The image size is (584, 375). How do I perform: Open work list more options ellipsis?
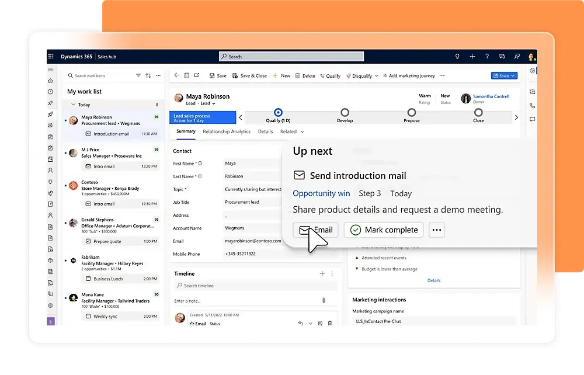click(158, 75)
